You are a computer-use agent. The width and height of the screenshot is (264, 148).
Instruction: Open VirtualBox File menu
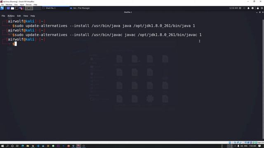(x=2, y=5)
